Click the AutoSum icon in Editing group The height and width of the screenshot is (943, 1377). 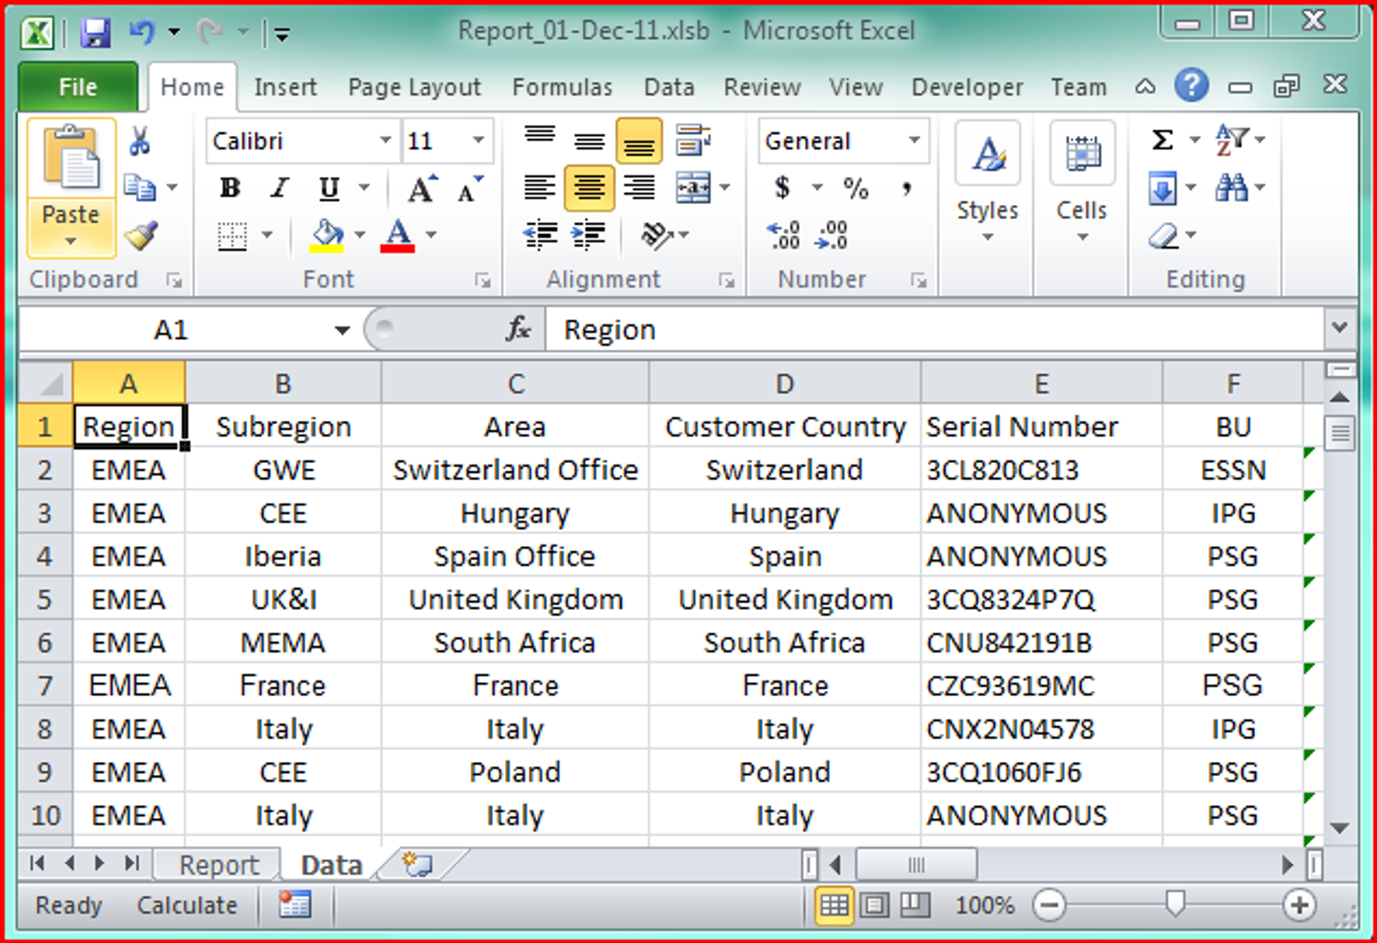(1162, 140)
